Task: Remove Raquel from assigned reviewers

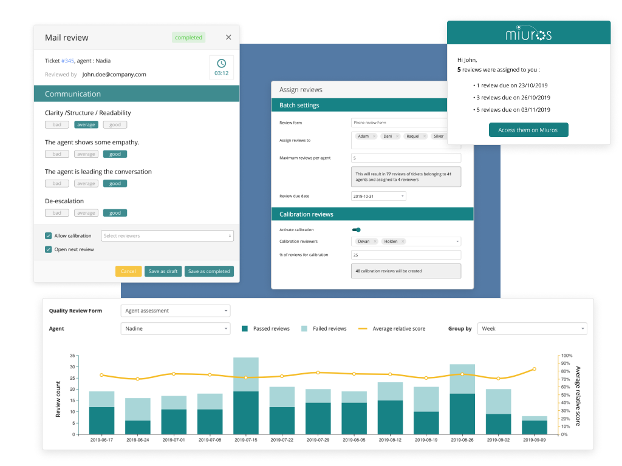Action: (x=425, y=137)
